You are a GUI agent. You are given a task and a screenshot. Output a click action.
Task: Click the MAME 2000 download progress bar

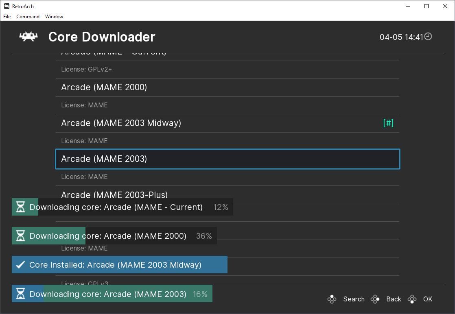tap(114, 236)
